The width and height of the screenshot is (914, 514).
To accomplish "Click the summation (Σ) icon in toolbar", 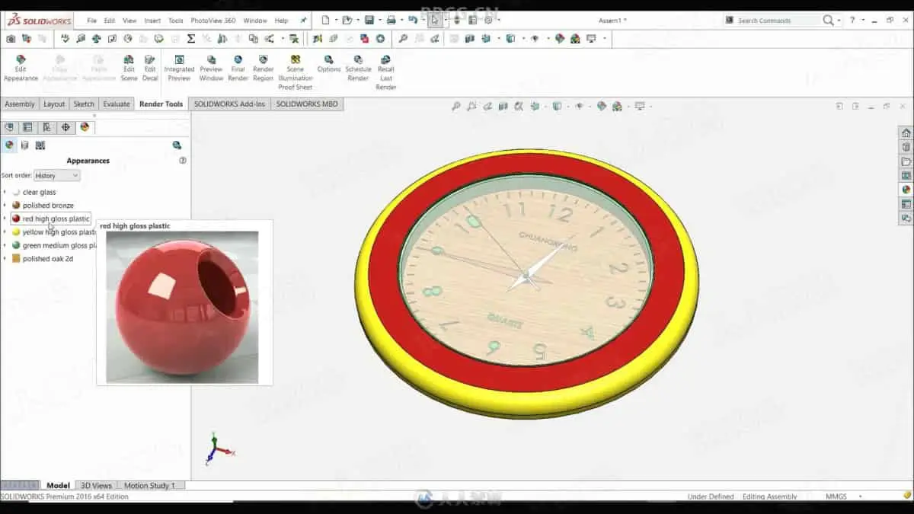I will tap(190, 38).
